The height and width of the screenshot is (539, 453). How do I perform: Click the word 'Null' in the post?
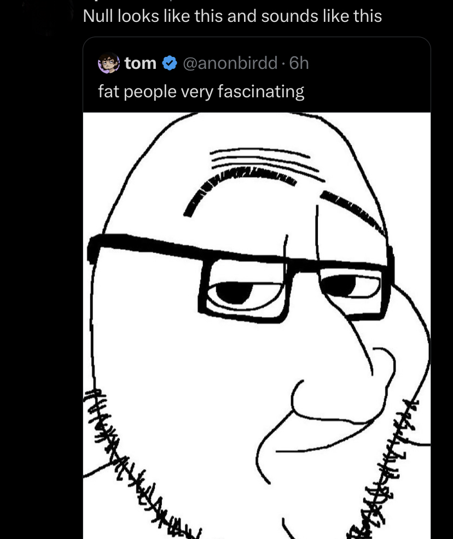click(x=98, y=16)
